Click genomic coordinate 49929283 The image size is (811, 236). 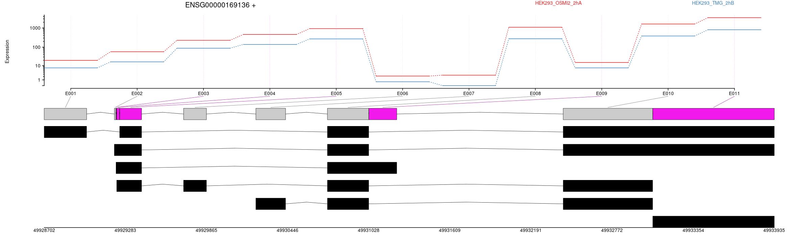click(x=125, y=231)
